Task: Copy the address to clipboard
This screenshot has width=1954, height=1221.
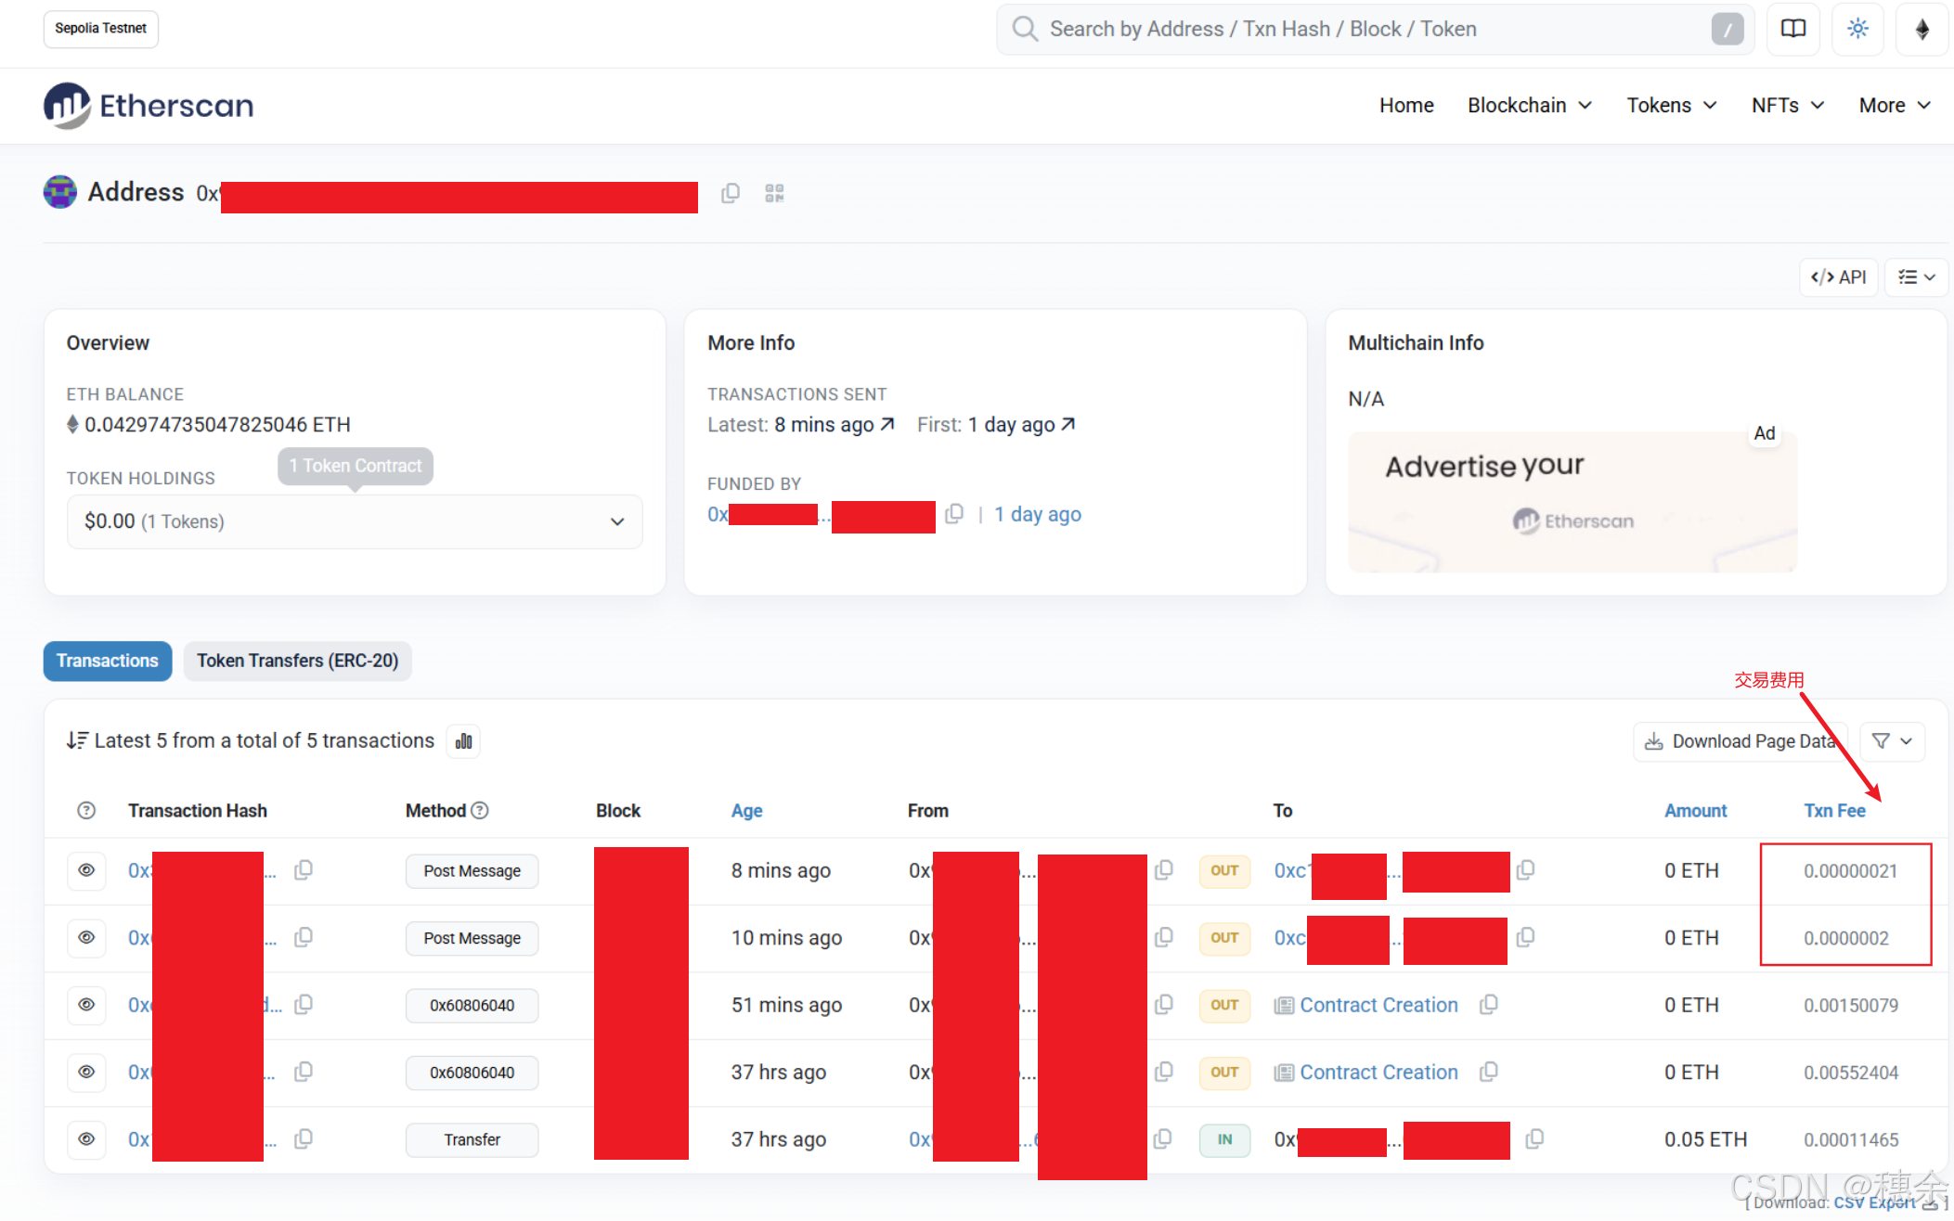Action: (x=731, y=193)
